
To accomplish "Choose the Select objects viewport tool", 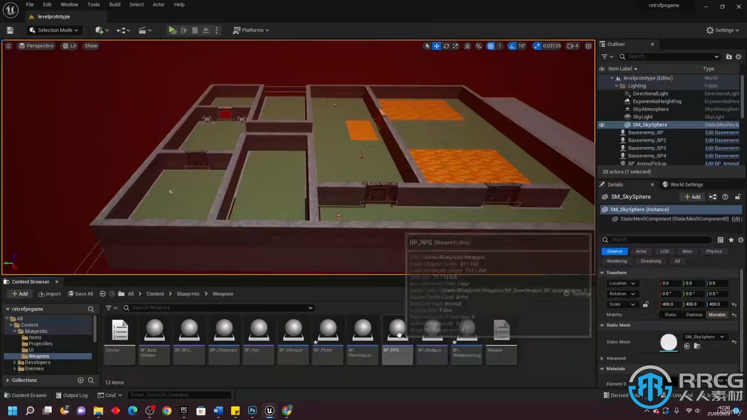I will [x=427, y=45].
